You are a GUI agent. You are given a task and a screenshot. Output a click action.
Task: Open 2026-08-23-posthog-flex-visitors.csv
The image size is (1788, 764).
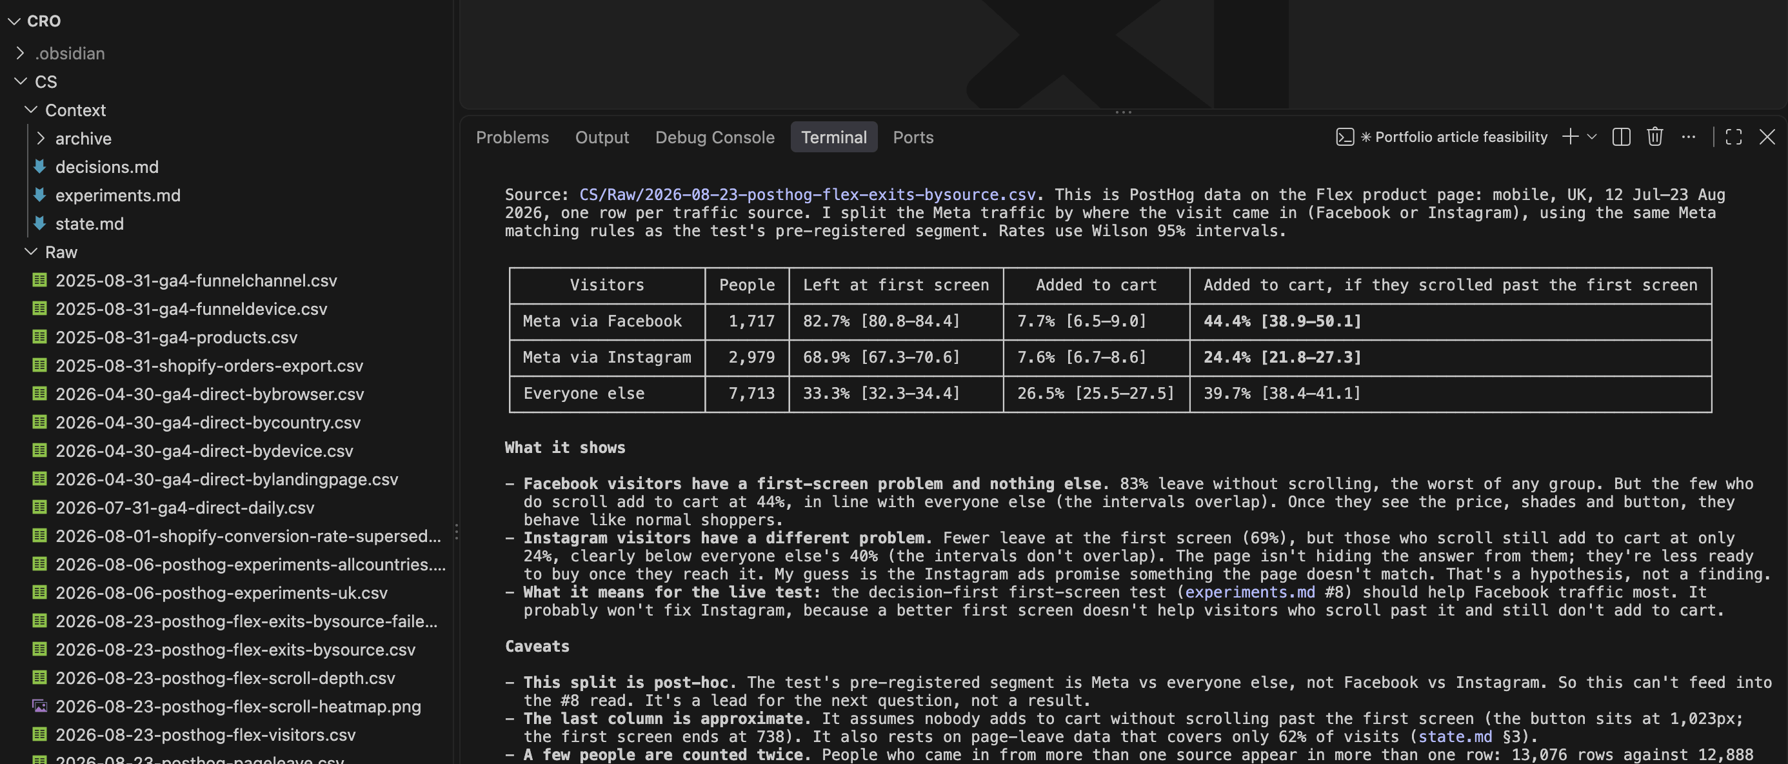pos(204,734)
